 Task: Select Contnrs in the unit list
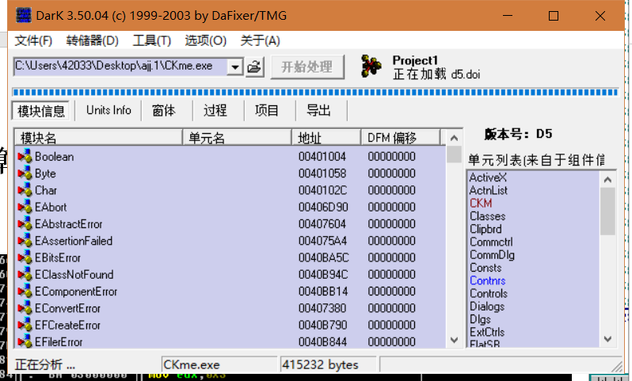coord(487,280)
